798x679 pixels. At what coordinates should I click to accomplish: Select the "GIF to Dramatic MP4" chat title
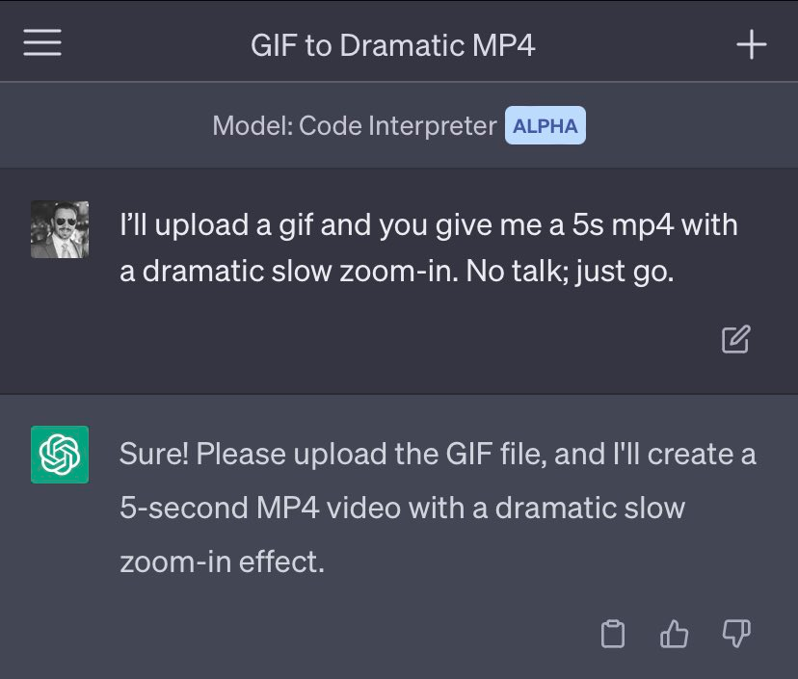391,45
